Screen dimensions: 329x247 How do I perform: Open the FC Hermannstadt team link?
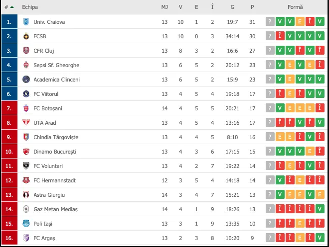tap(56, 180)
